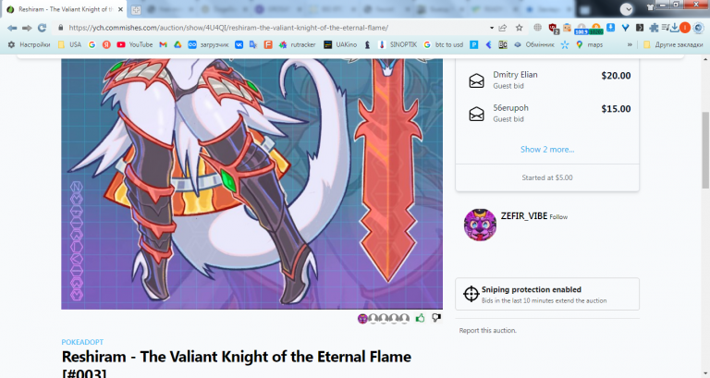Bookmark this page with the star icon
Screen dimensions: 710x378
(519, 28)
